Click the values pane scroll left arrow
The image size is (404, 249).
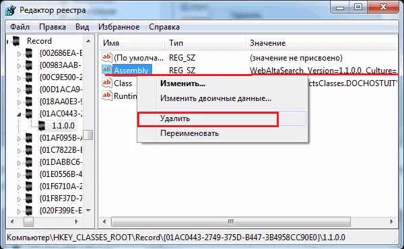tap(104, 221)
